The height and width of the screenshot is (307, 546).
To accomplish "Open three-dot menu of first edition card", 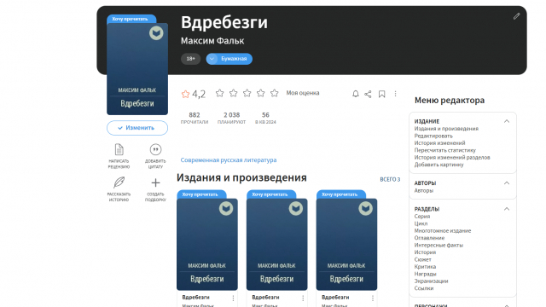I will point(233,298).
